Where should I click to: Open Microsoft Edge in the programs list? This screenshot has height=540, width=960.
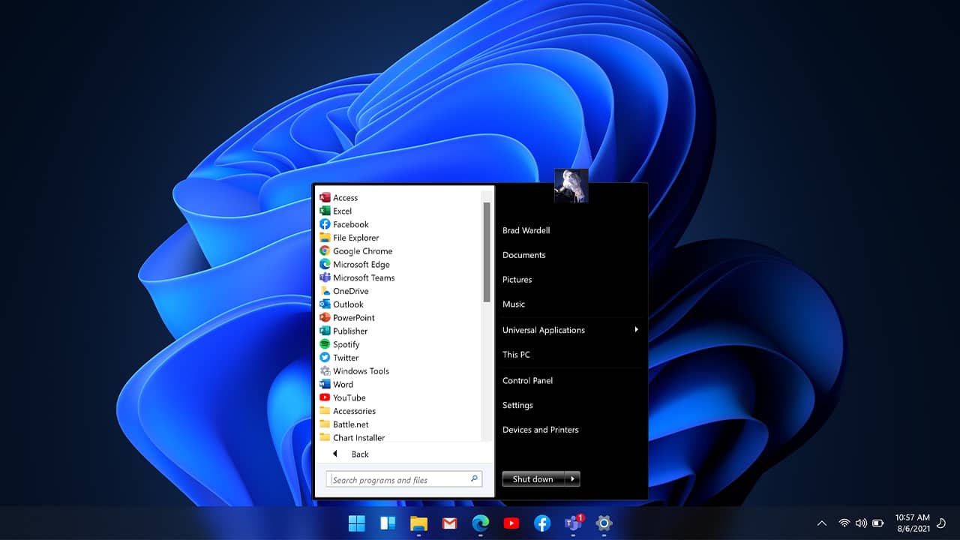click(x=355, y=265)
